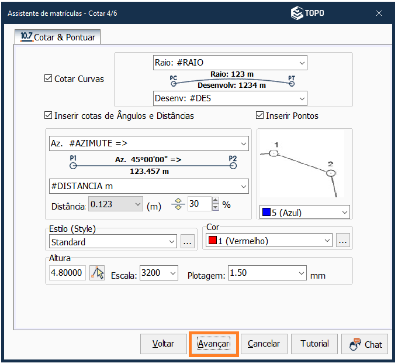Open Style browse ellipsis button
This screenshot has width=398, height=363.
point(187,241)
